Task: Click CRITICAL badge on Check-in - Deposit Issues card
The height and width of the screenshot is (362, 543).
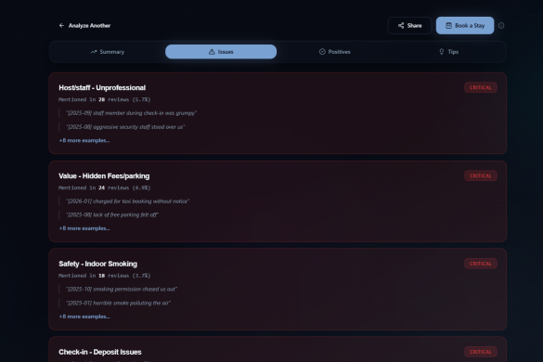Action: [480, 352]
